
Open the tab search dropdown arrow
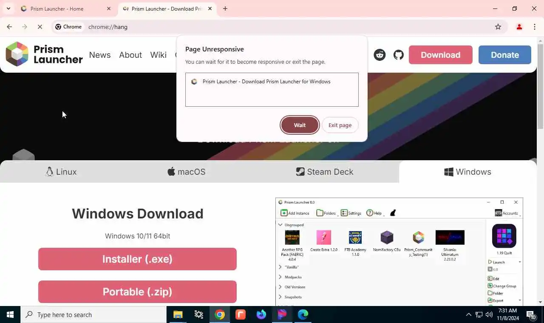pyautogui.click(x=8, y=8)
